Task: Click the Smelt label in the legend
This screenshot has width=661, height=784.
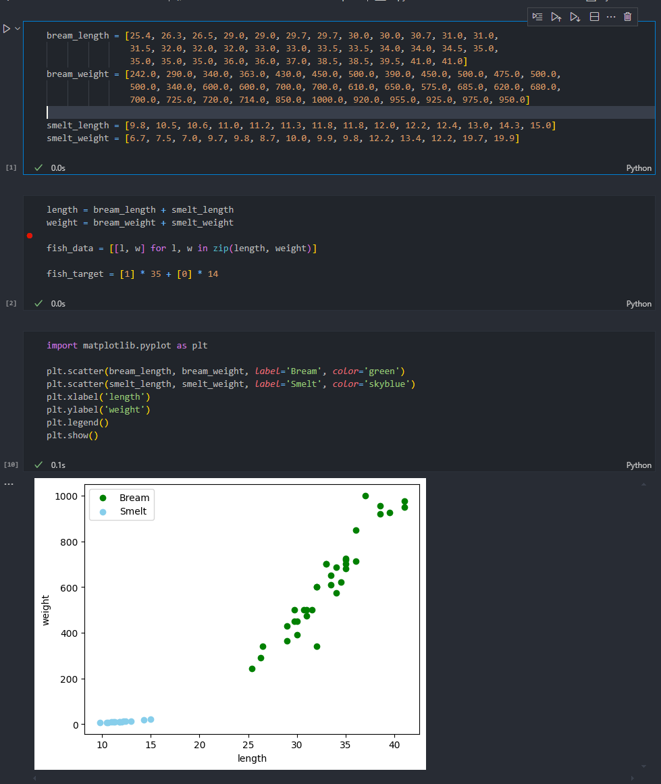Action: [133, 511]
